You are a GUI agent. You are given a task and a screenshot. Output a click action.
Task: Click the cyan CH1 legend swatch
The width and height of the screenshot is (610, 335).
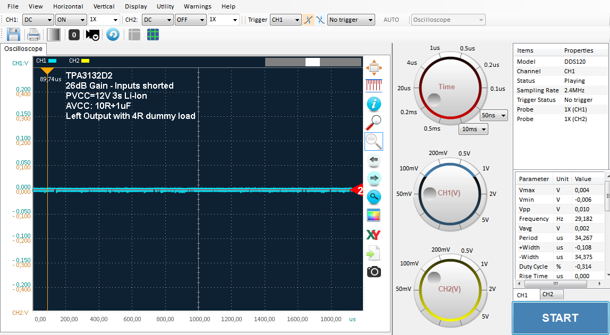(x=53, y=61)
